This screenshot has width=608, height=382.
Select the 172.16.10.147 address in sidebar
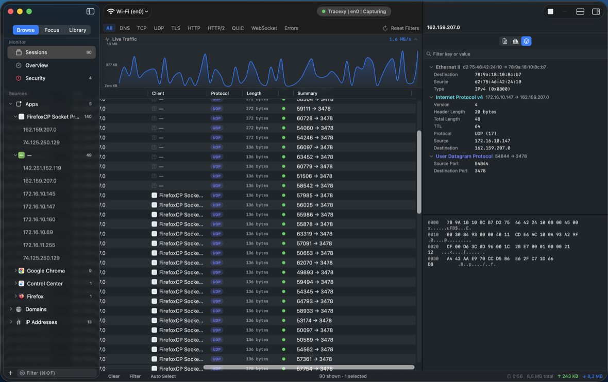tap(39, 206)
